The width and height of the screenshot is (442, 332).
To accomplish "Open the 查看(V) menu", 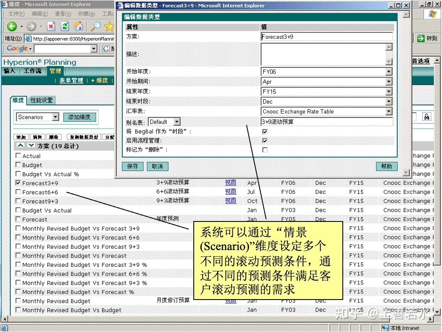I will click(63, 14).
